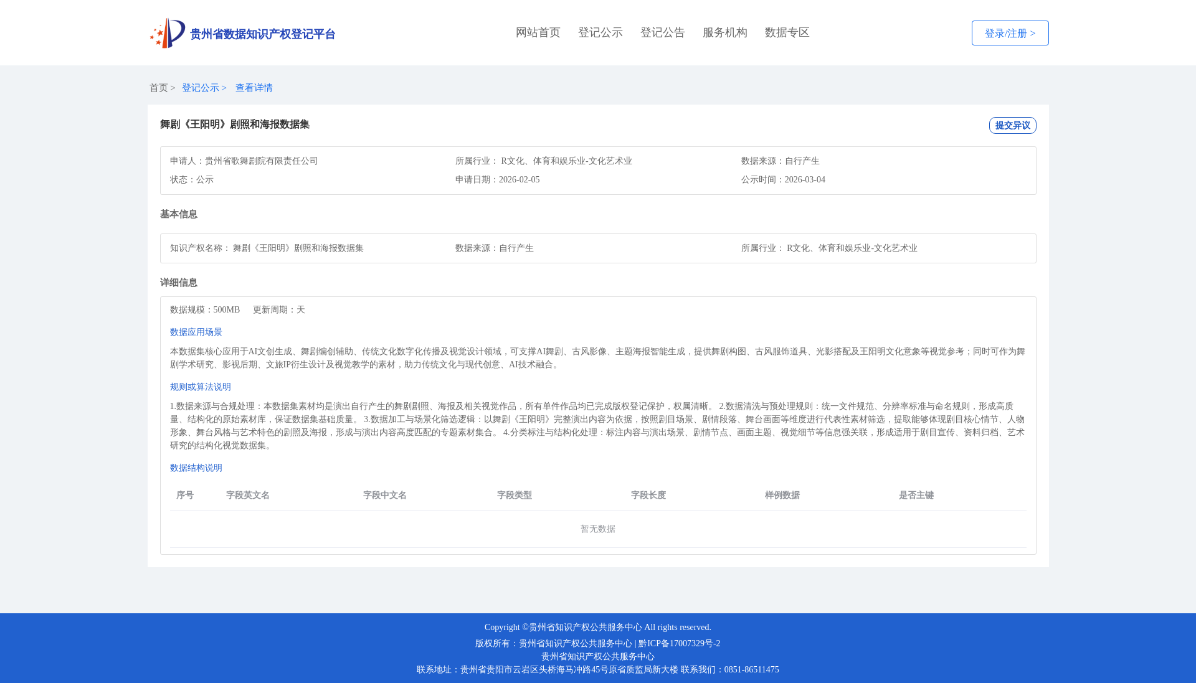This screenshot has height=683, width=1196.
Task: Click the 贵州省数据知识产权登记平台 site title
Action: pyautogui.click(x=262, y=34)
